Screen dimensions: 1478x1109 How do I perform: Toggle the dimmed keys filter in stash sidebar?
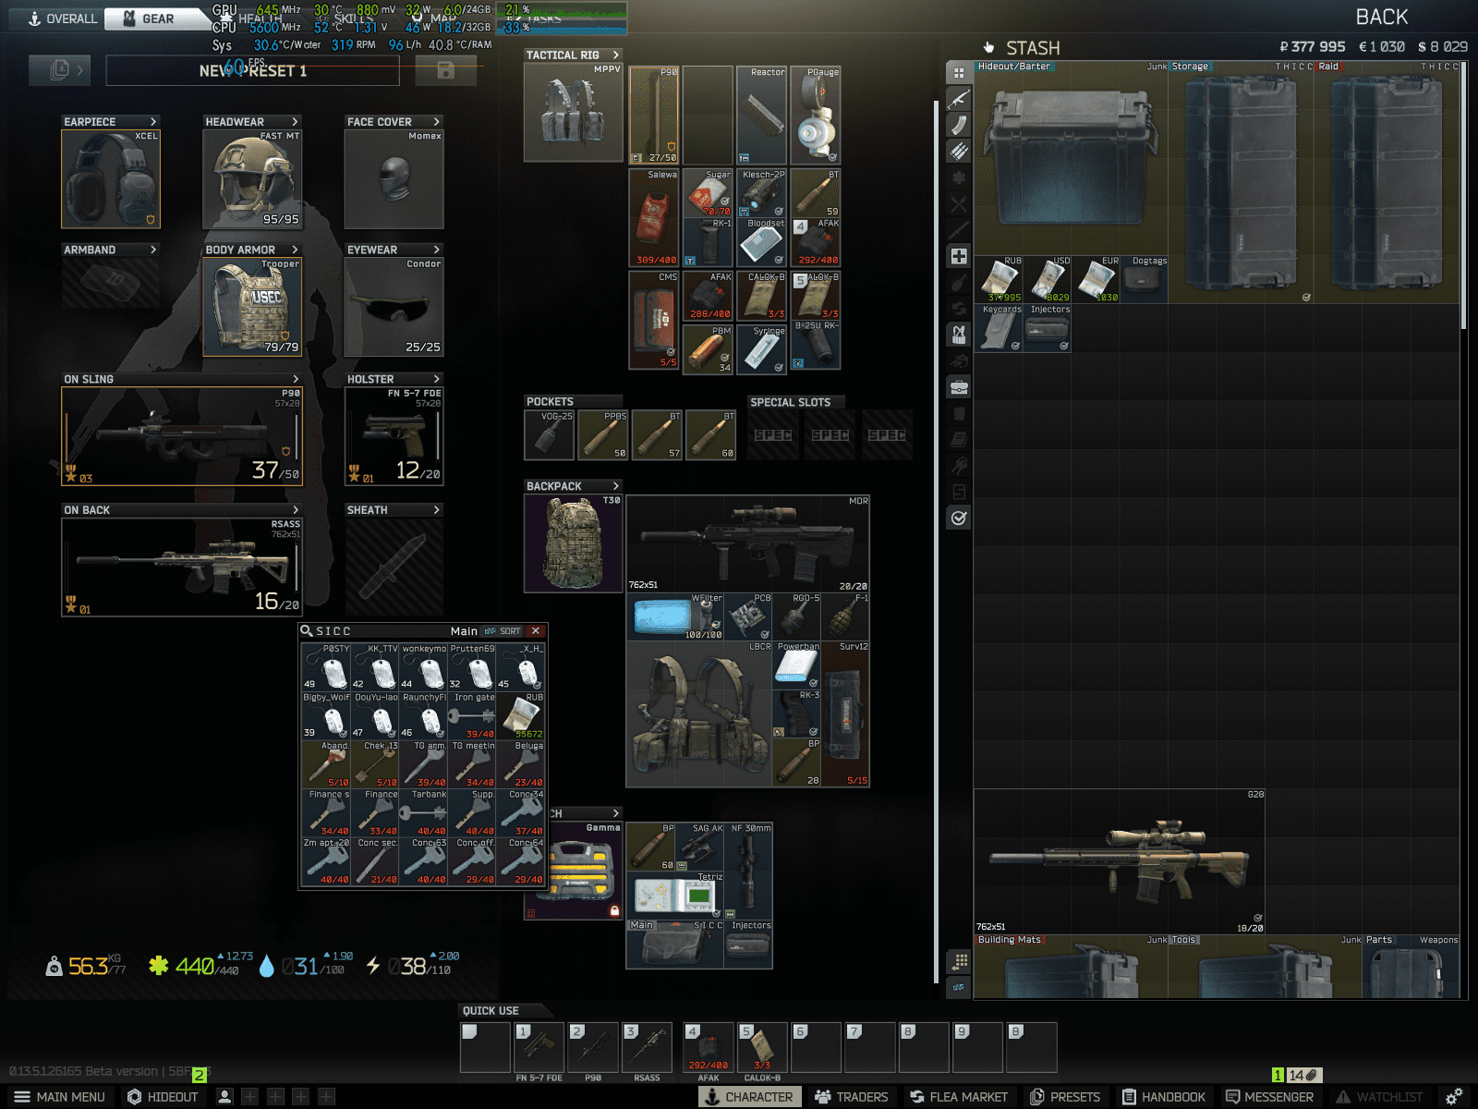[x=959, y=466]
